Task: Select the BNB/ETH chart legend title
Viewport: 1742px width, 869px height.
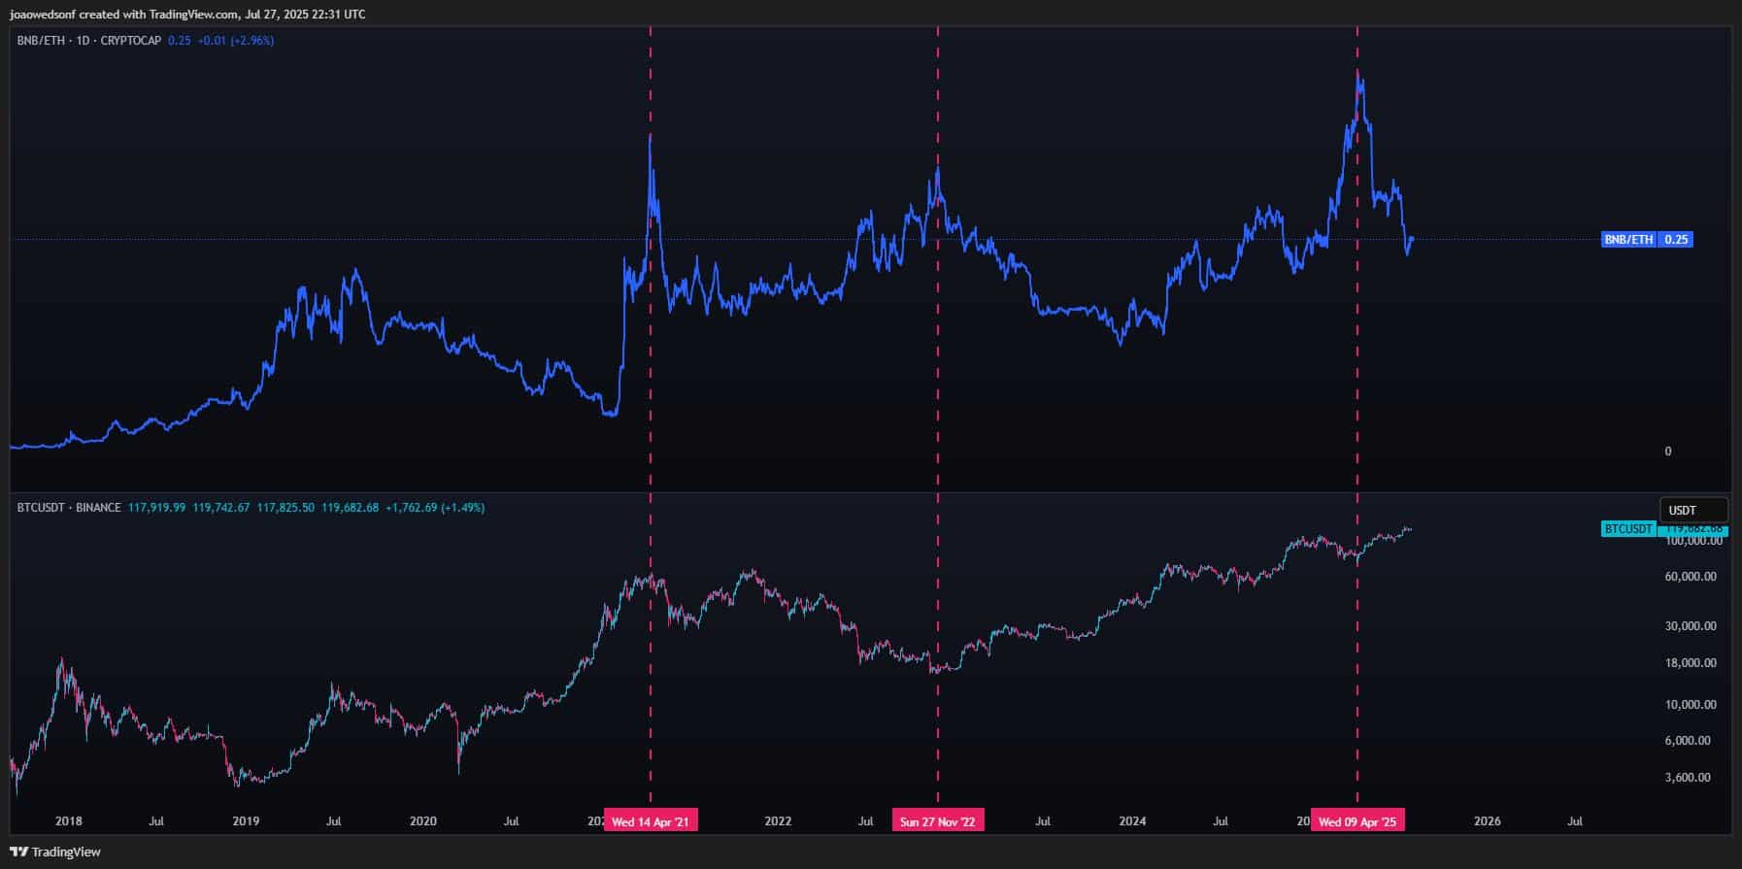Action: tap(89, 41)
